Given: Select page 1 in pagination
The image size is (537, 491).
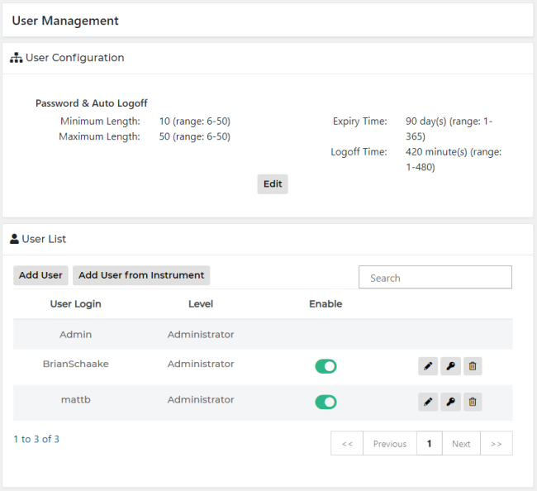Looking at the screenshot, I should point(429,444).
